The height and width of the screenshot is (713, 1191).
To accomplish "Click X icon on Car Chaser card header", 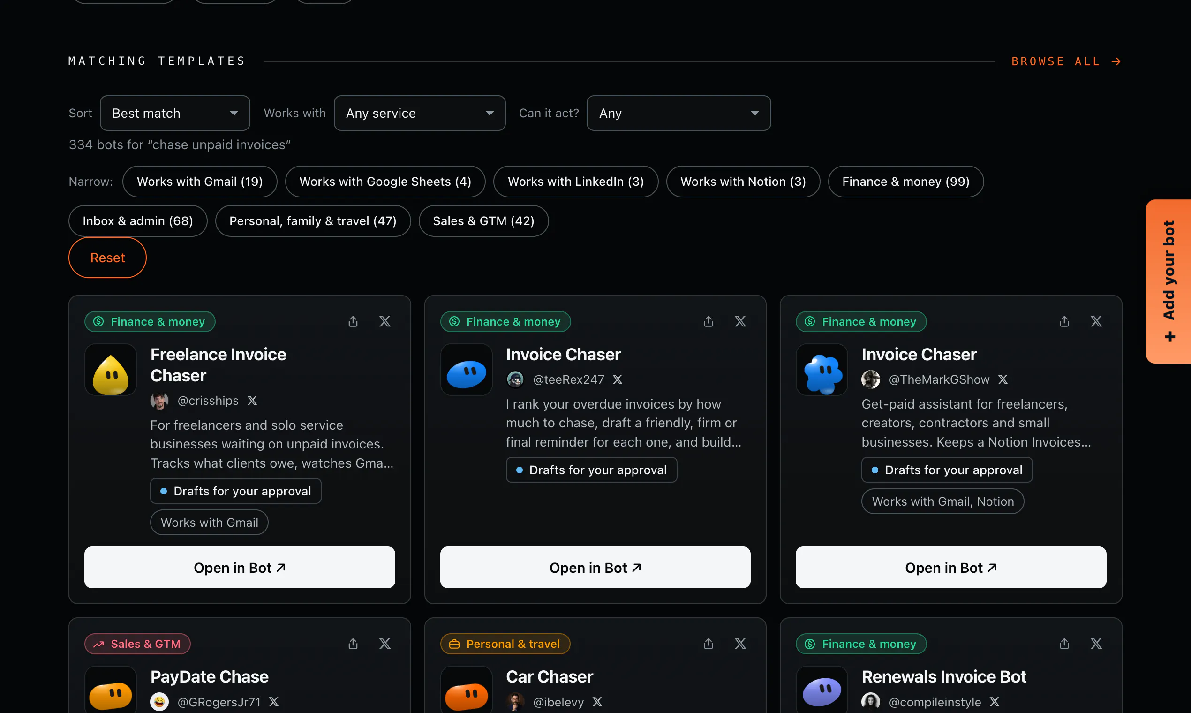I will pyautogui.click(x=740, y=644).
